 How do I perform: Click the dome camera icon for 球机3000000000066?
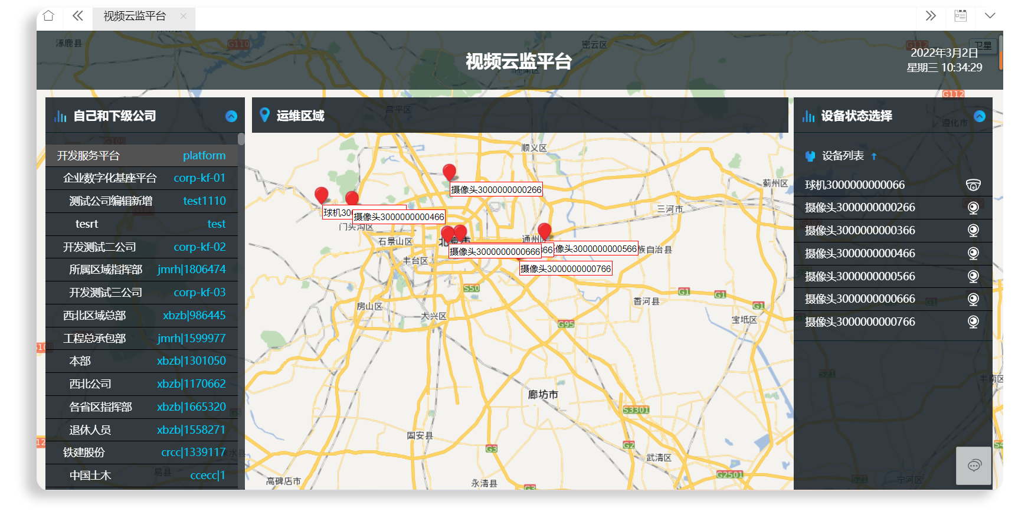973,185
